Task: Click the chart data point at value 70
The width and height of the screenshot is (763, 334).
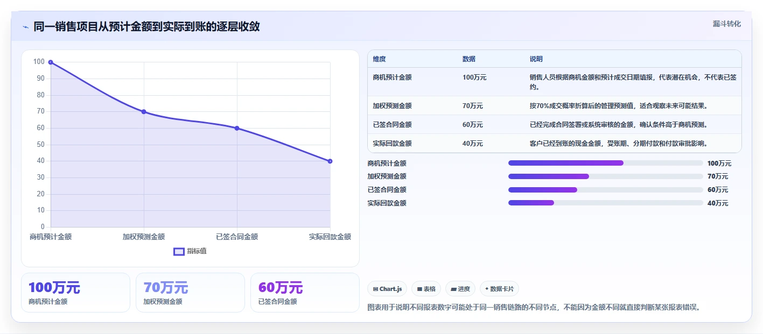Action: click(144, 112)
